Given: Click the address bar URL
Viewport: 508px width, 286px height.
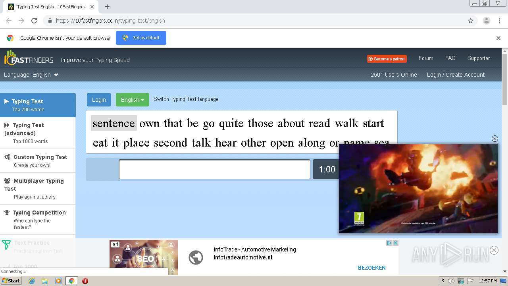Looking at the screenshot, I should [x=110, y=21].
